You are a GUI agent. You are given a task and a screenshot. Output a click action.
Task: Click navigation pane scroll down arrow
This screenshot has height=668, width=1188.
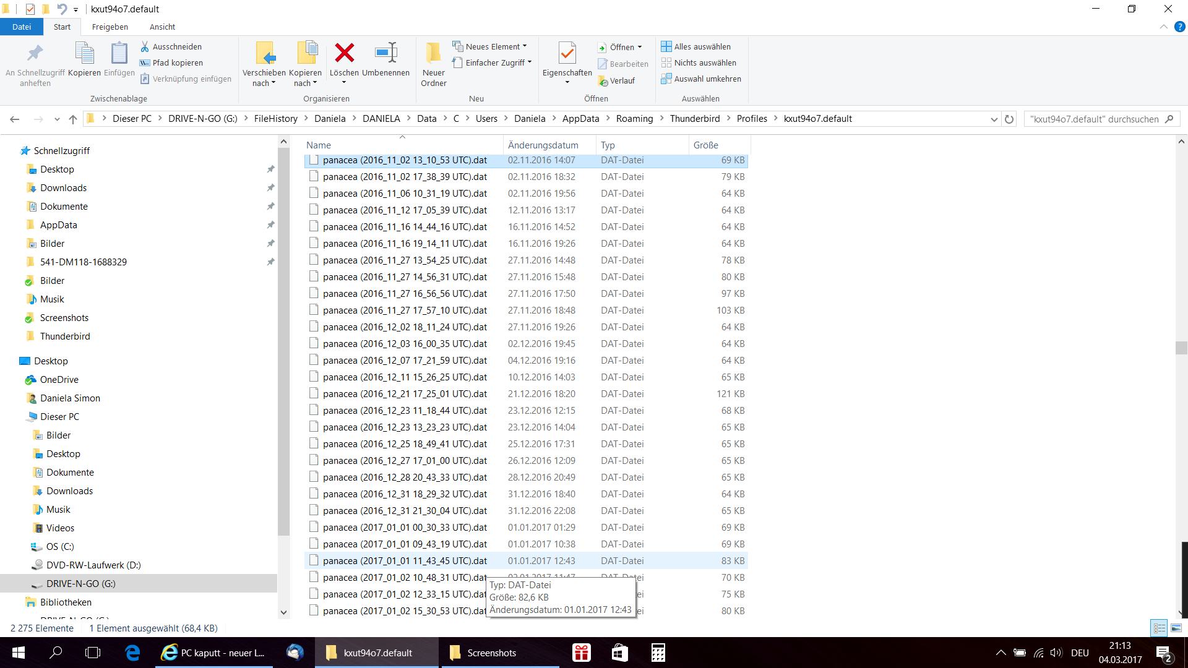coord(283,612)
